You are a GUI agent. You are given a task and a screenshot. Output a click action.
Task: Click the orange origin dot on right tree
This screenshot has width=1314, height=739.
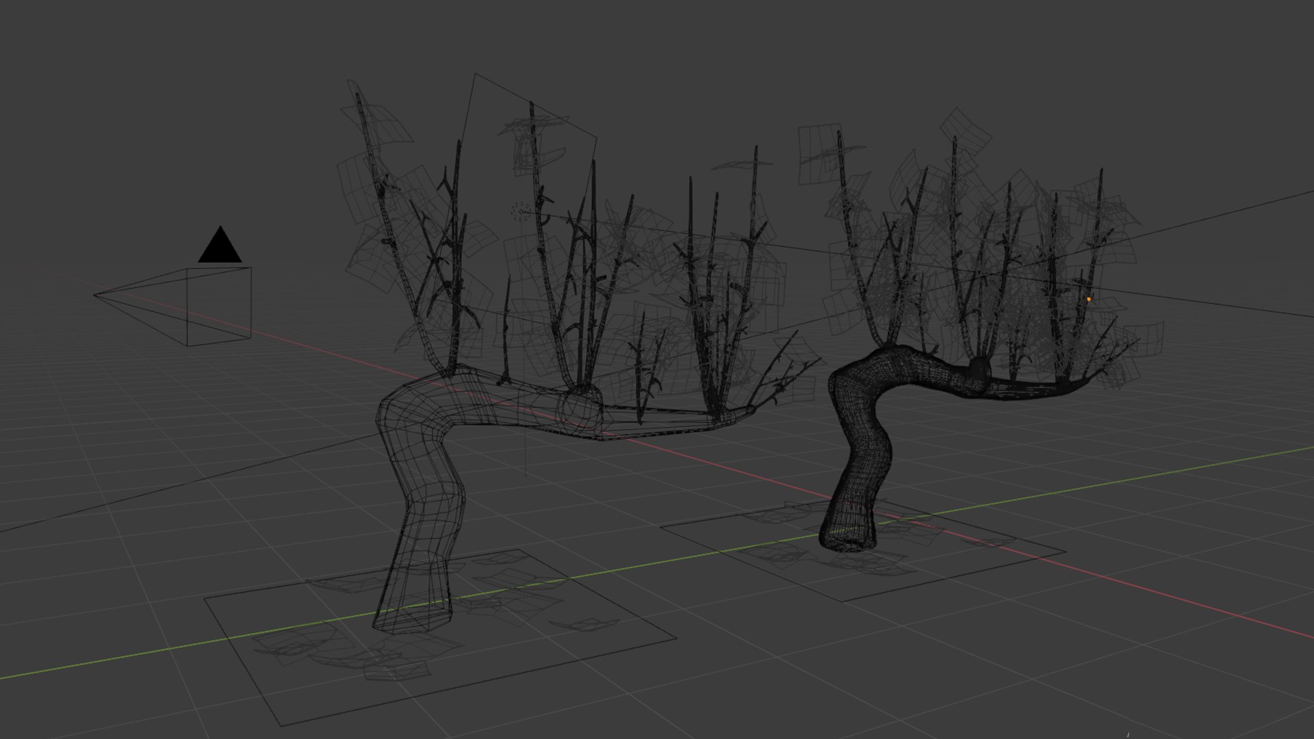pos(1089,299)
